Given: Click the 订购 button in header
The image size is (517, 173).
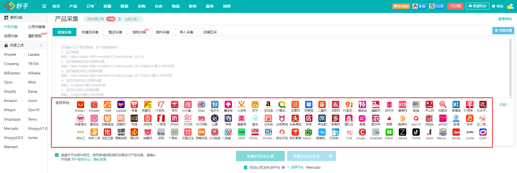Looking at the screenshot, I should tap(455, 6).
